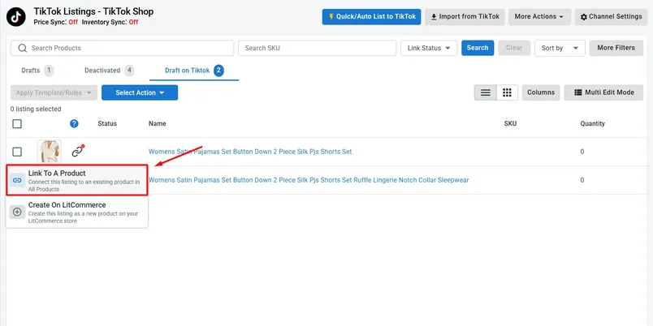Screen dimensions: 653x326
Task: Click the SKU column header
Action: coord(510,123)
